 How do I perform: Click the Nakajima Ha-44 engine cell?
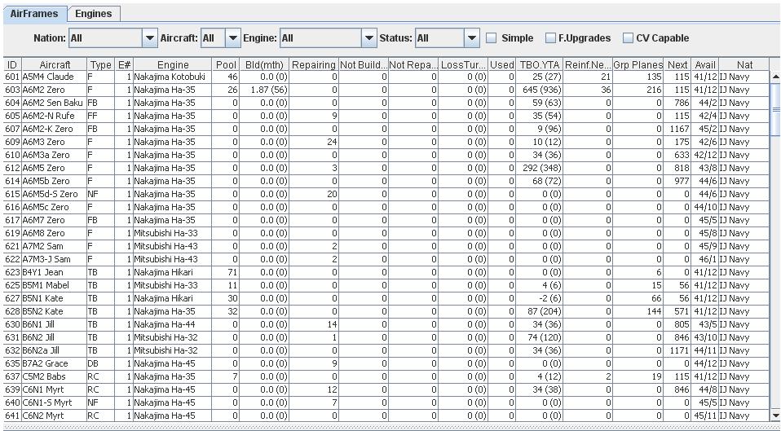pos(173,324)
